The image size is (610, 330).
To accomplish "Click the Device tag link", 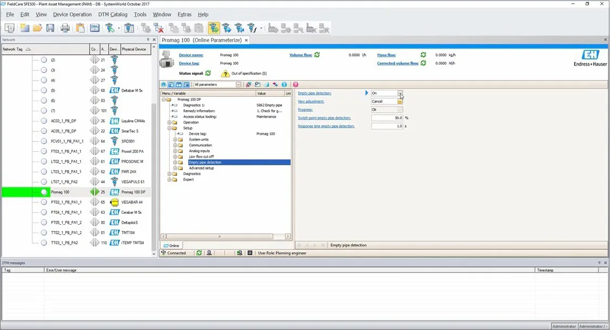I will (189, 63).
